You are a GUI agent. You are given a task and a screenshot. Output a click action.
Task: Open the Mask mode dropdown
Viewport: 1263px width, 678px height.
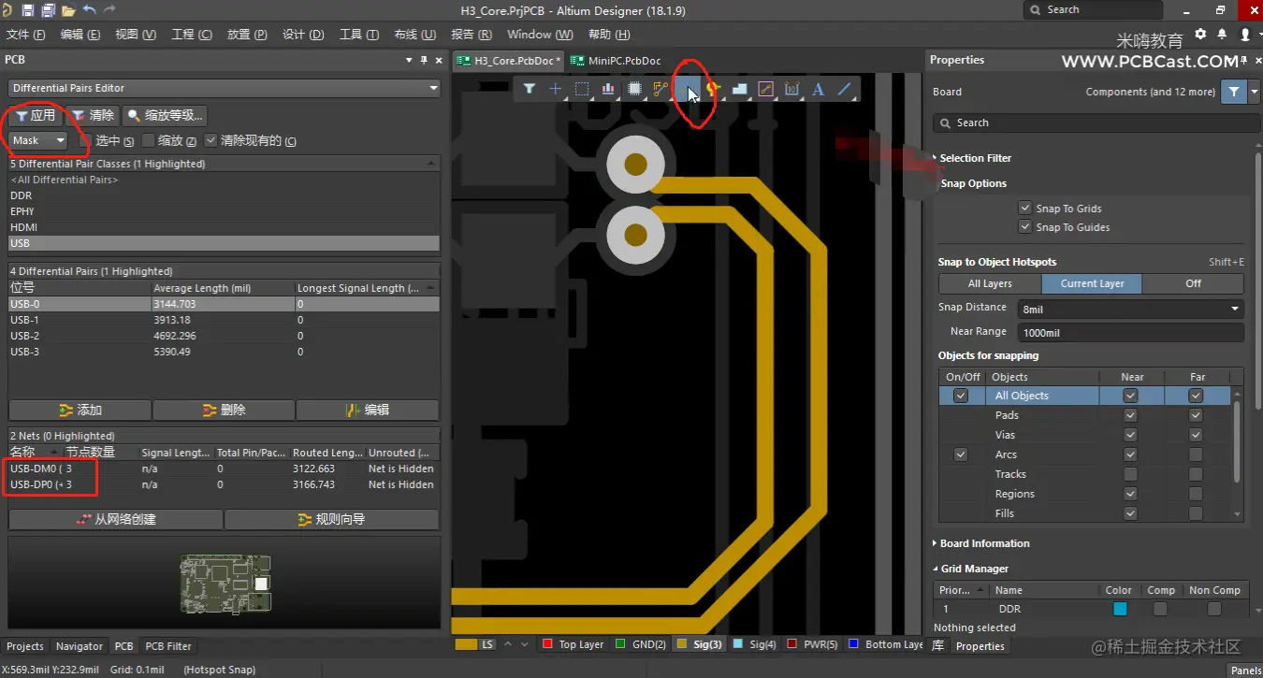38,140
